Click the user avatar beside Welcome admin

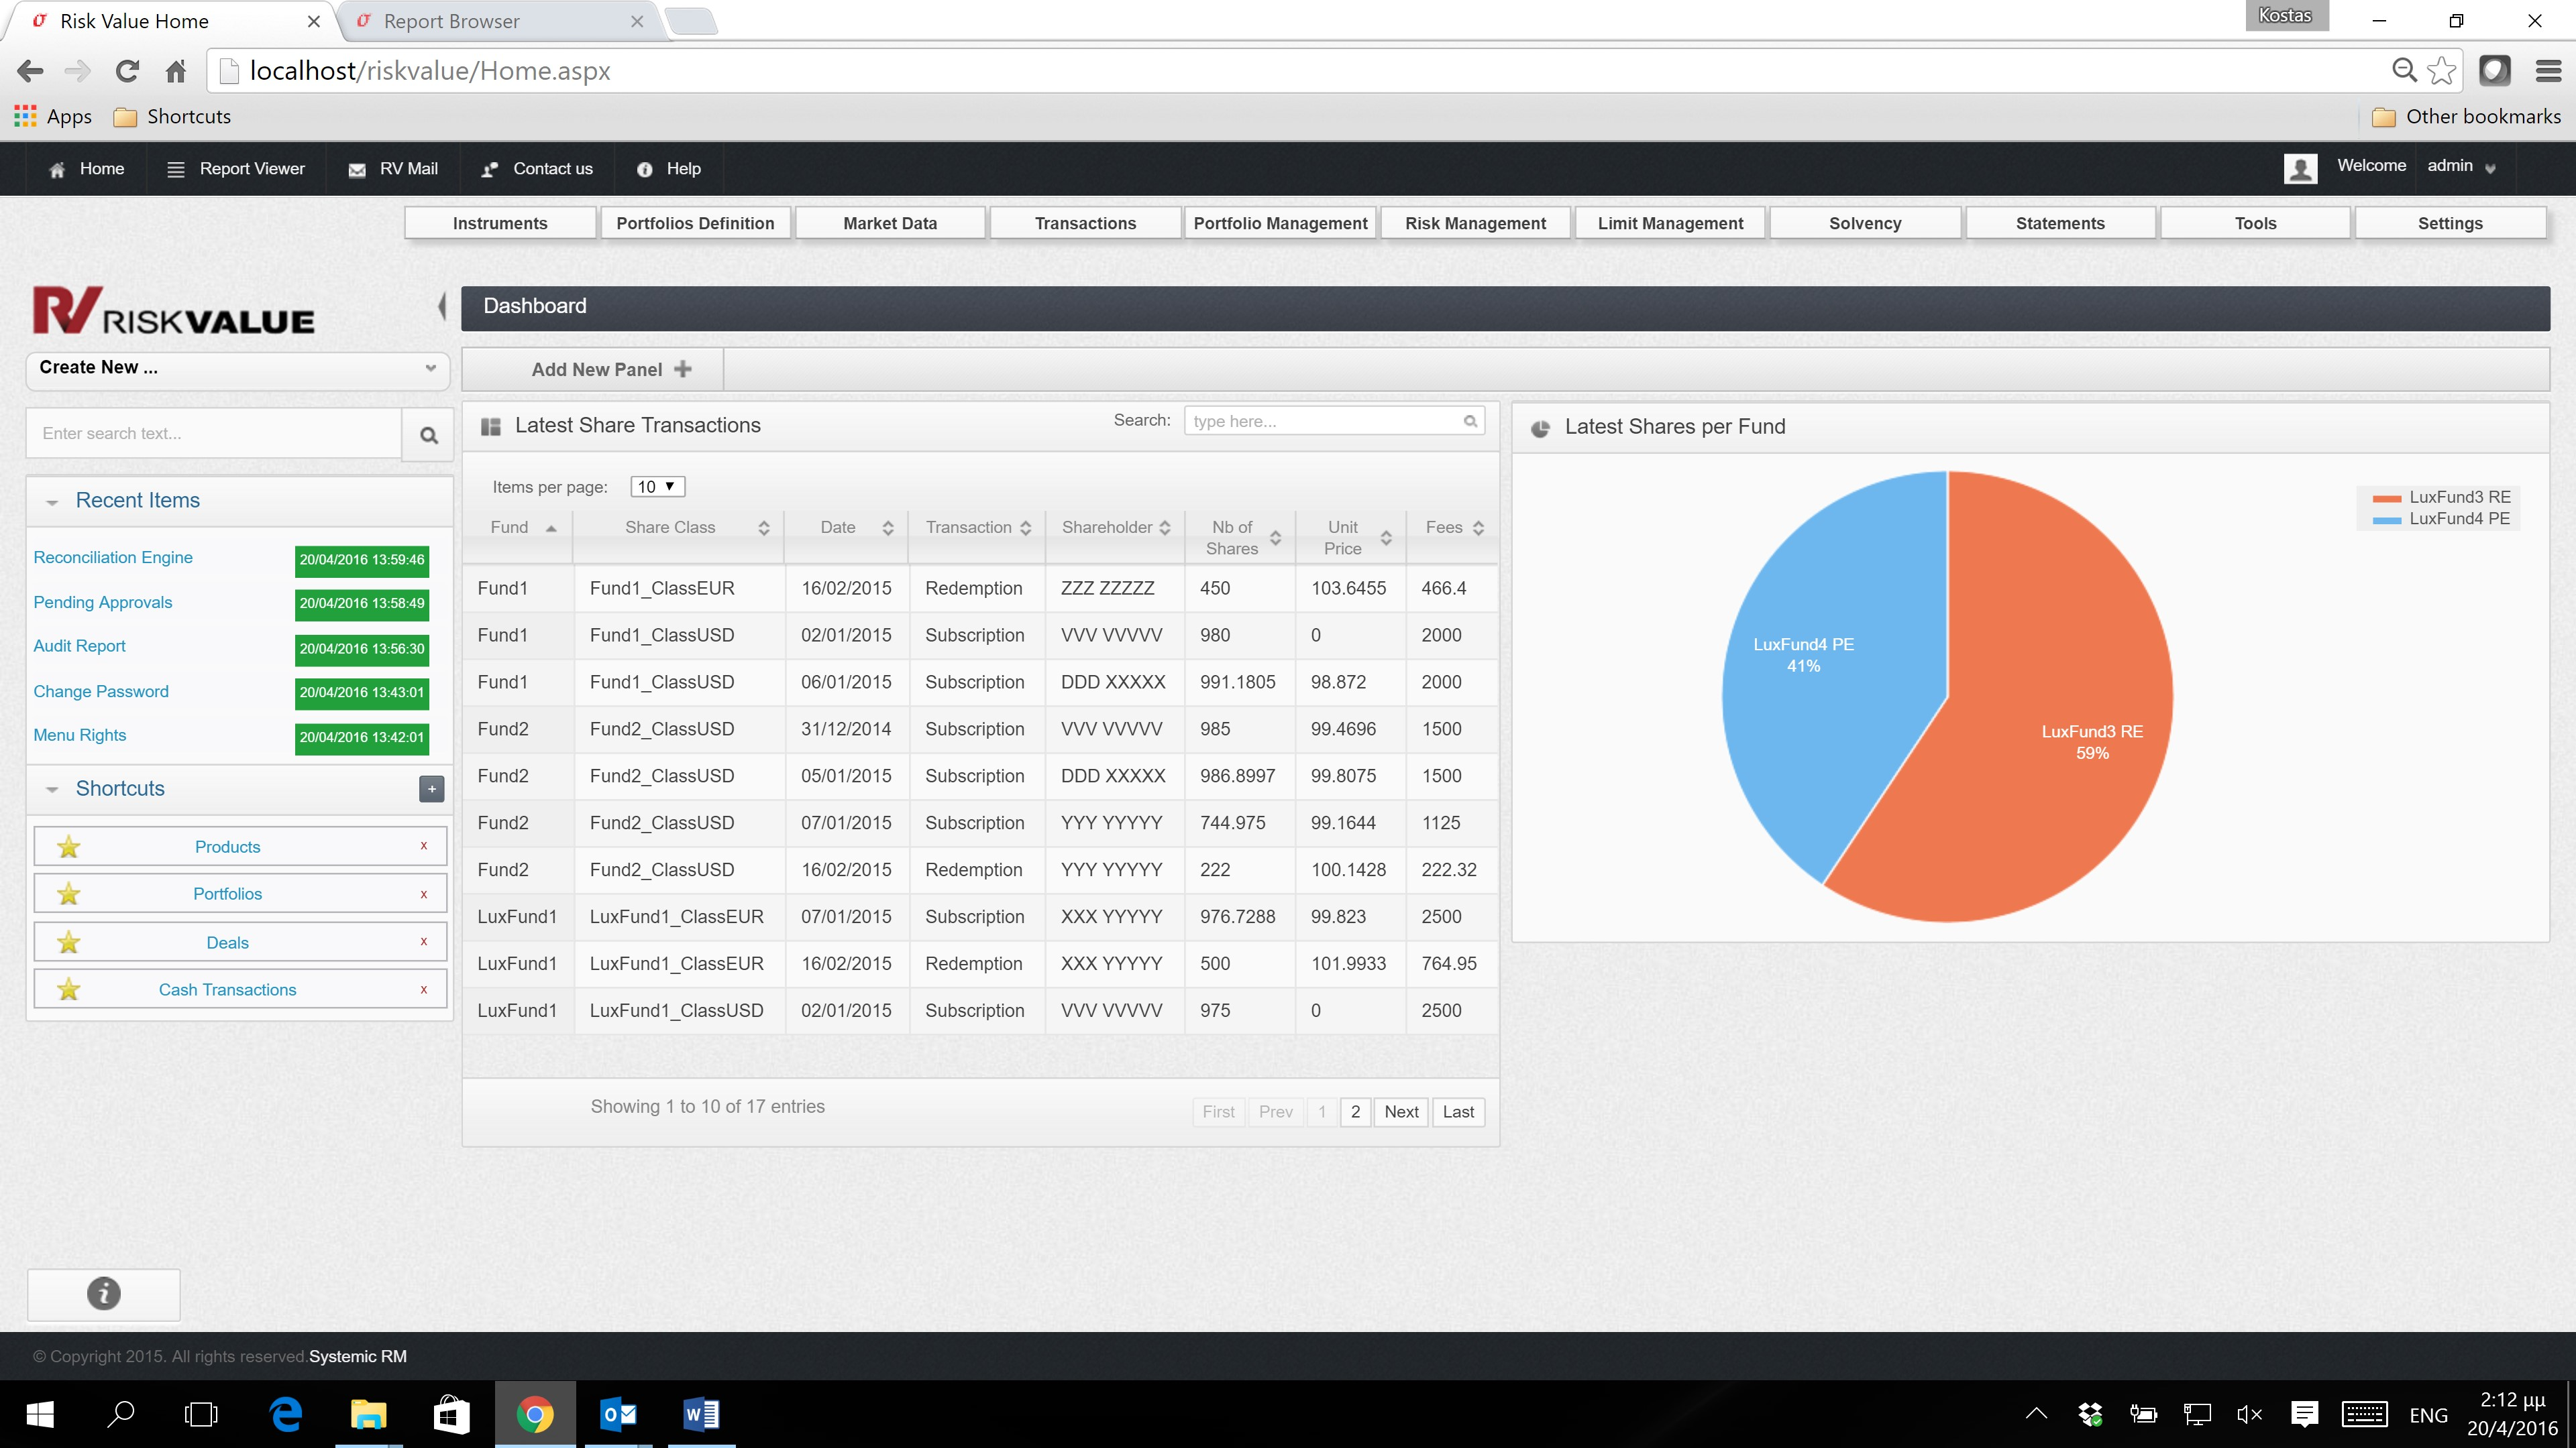click(2301, 168)
